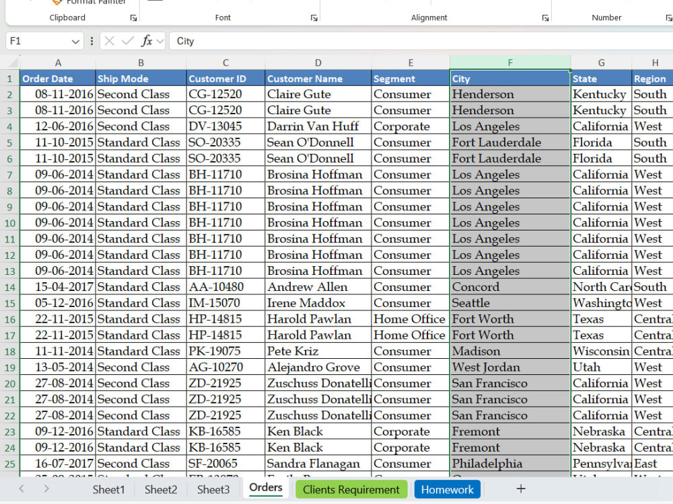Switch to Sheet2 tab
Image resolution: width=673 pixels, height=504 pixels.
(161, 489)
